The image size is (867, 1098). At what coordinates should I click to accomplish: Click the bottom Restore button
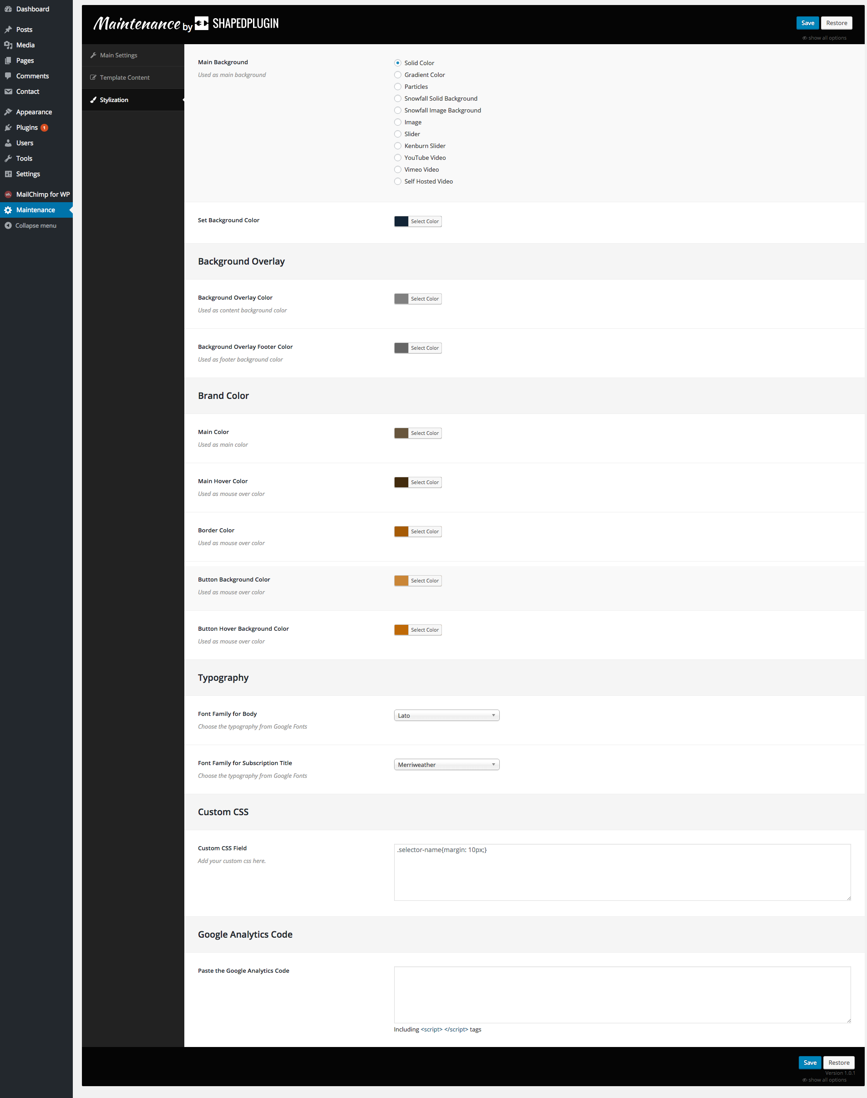839,1062
